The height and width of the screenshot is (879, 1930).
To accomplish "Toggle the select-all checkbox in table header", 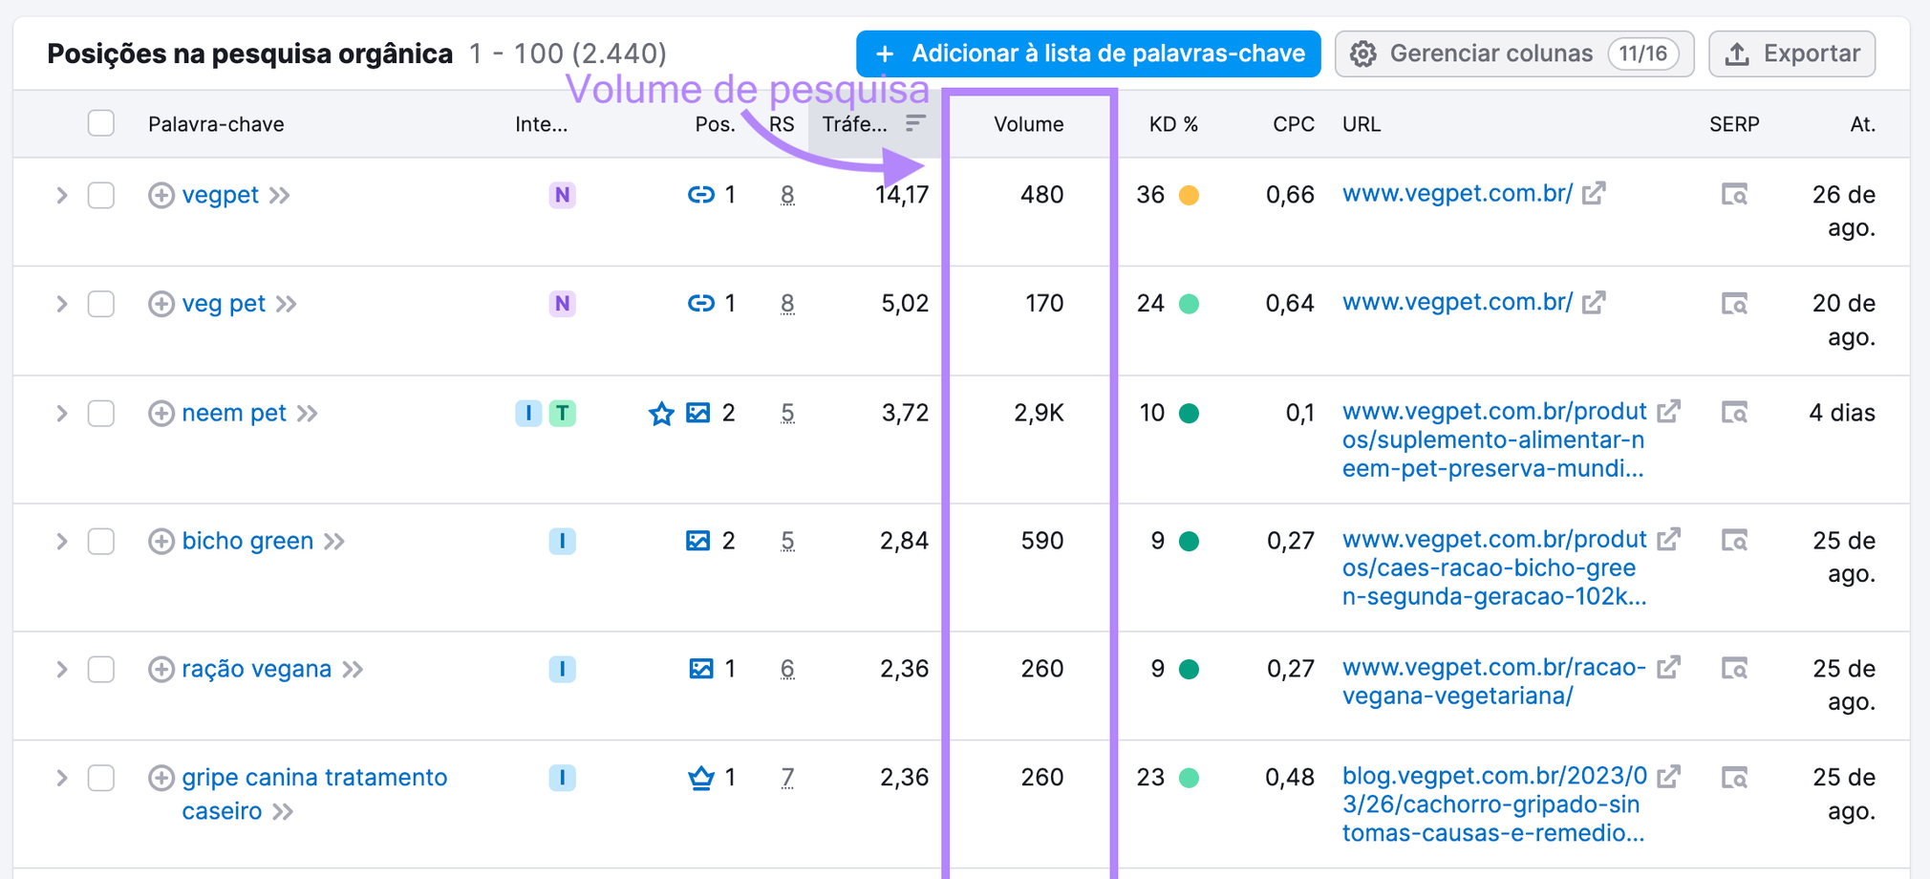I will pos(101,123).
